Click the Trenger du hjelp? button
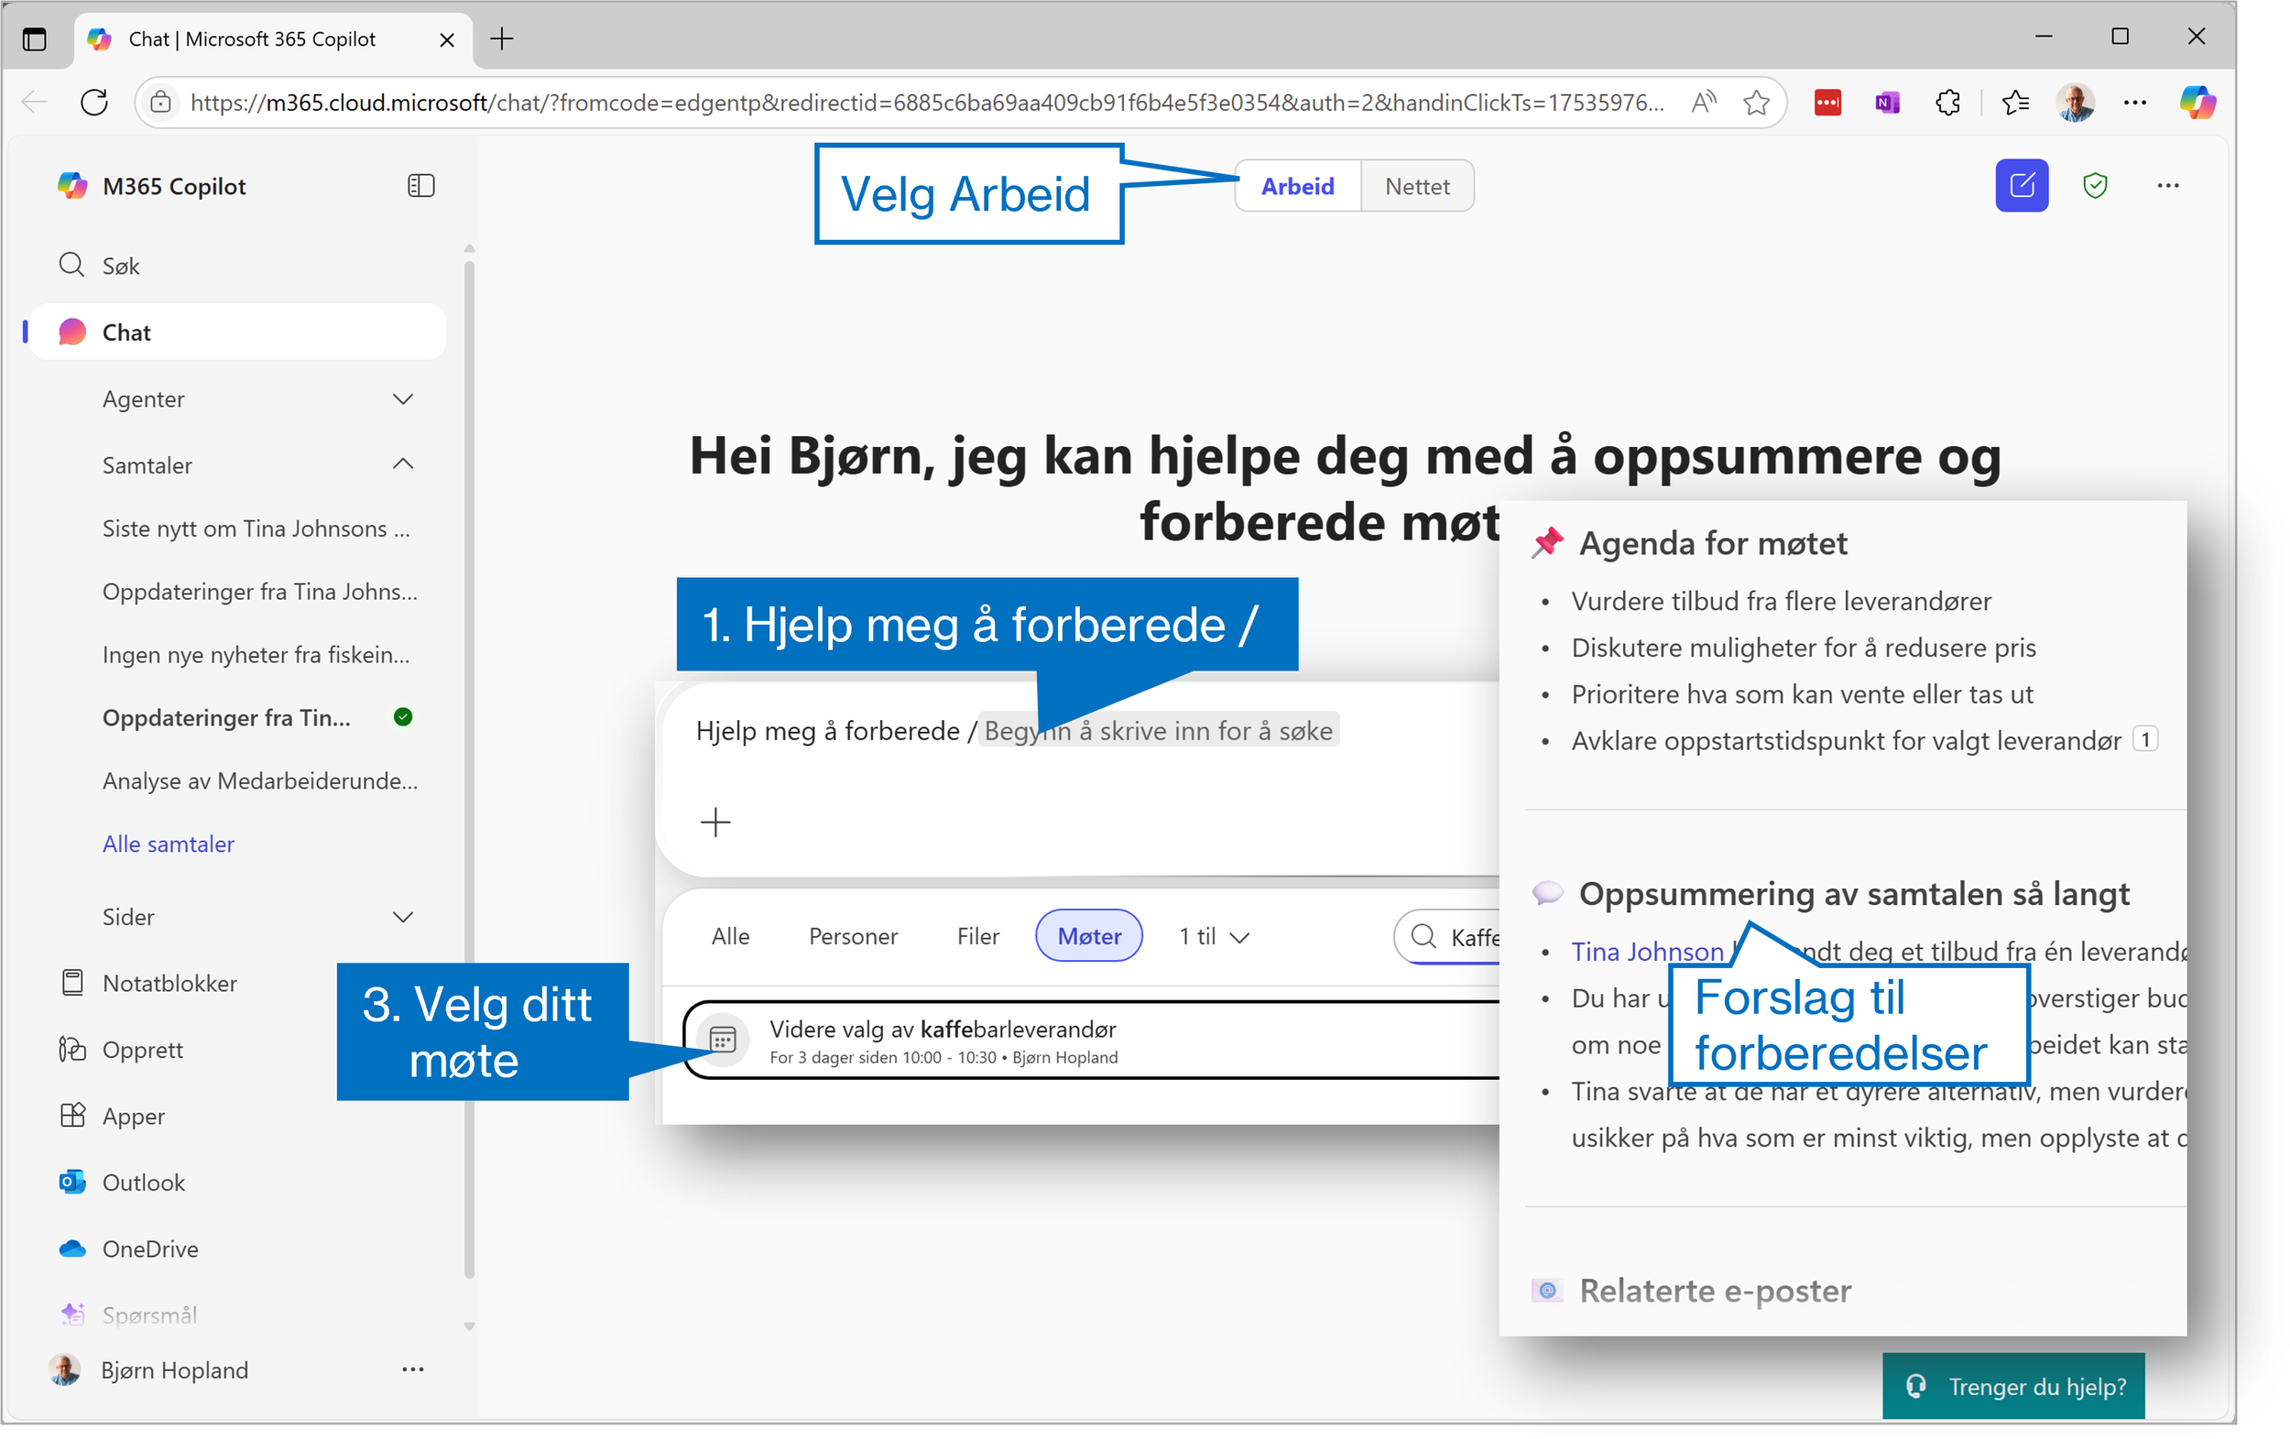The width and height of the screenshot is (2290, 1439). (2013, 1386)
